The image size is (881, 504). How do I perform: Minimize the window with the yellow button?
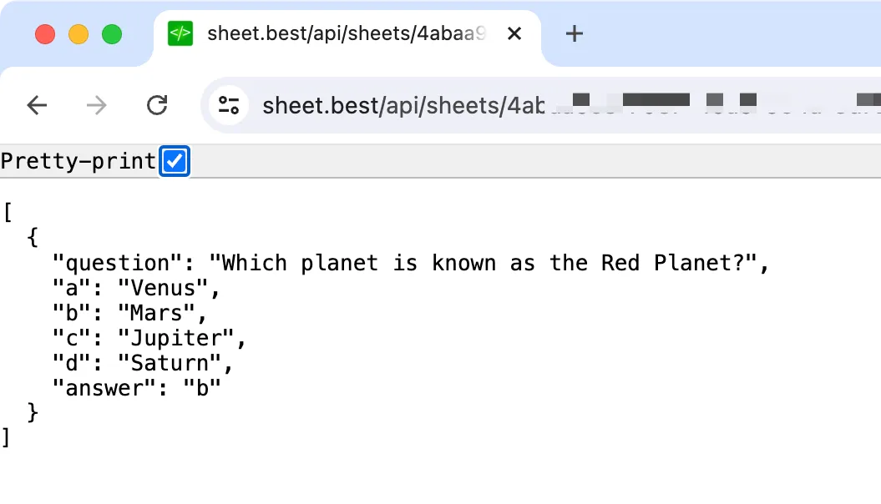point(78,34)
